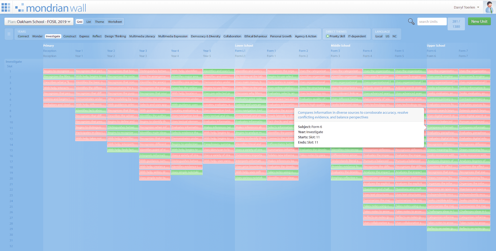Switch to the Grid view tab
This screenshot has height=251, width=496.
tap(80, 22)
